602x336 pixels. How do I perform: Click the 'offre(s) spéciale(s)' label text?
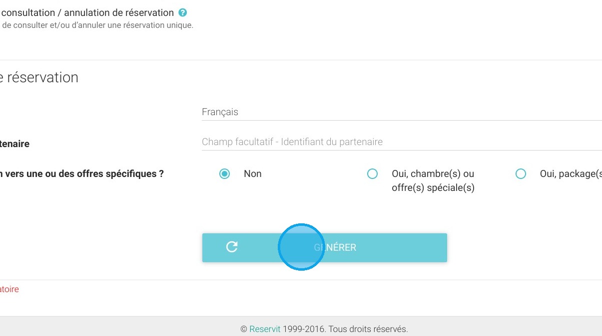pos(433,188)
